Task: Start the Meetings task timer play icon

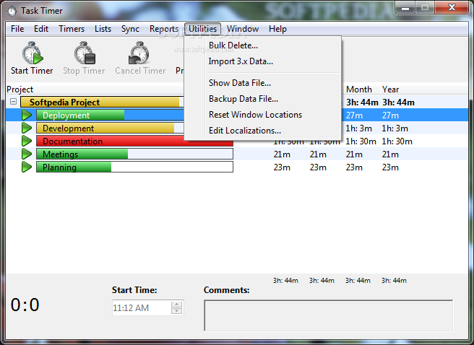Action: [x=27, y=154]
